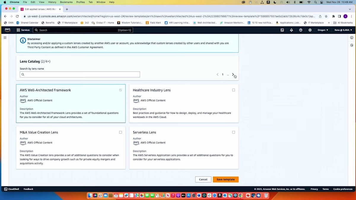Open the History menu
Screen dimensions: 356x200
pyautogui.click(x=52, y=2)
